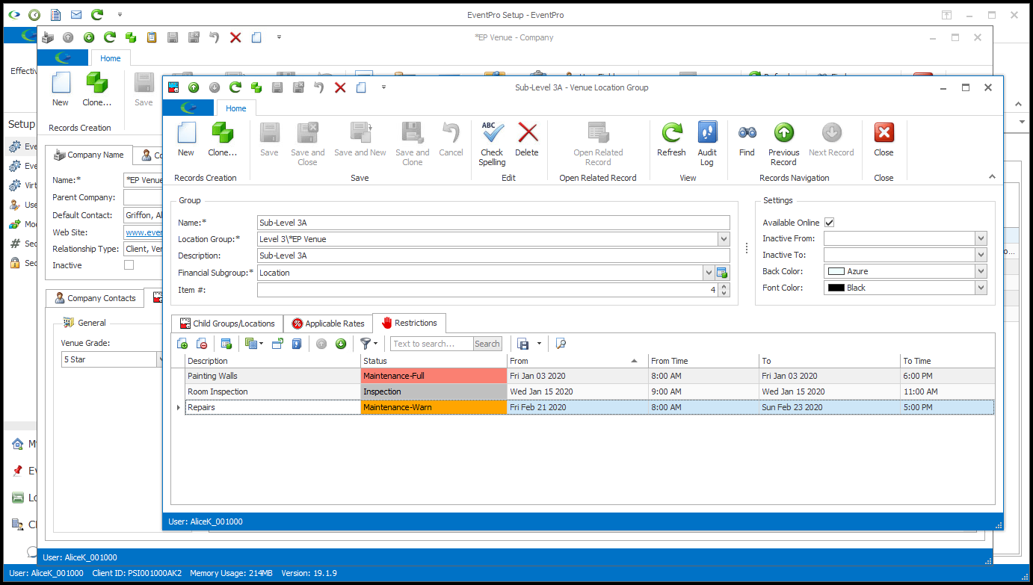Click the Text to search input box
This screenshot has height=585, width=1033.
432,344
